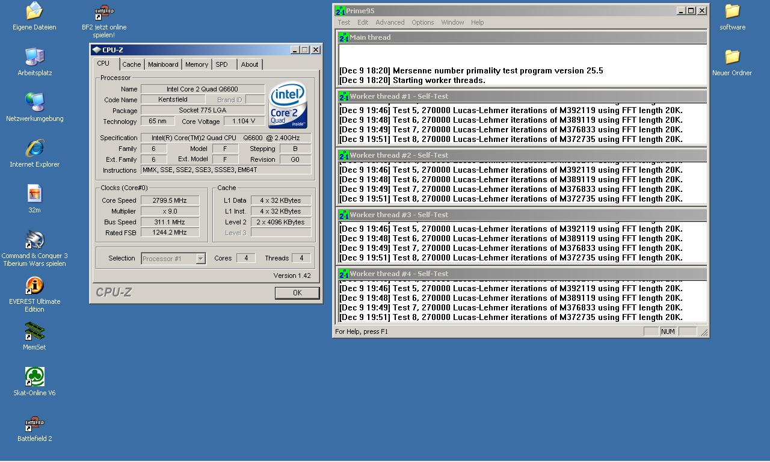Open the About tab in CPU-Z

pos(250,64)
